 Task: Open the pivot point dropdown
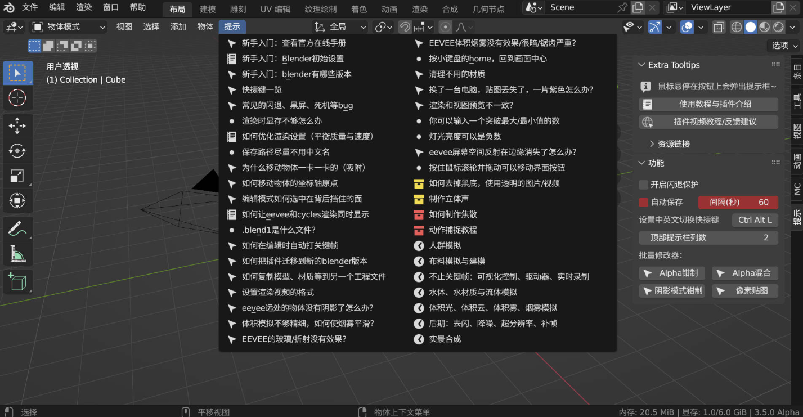click(x=384, y=27)
